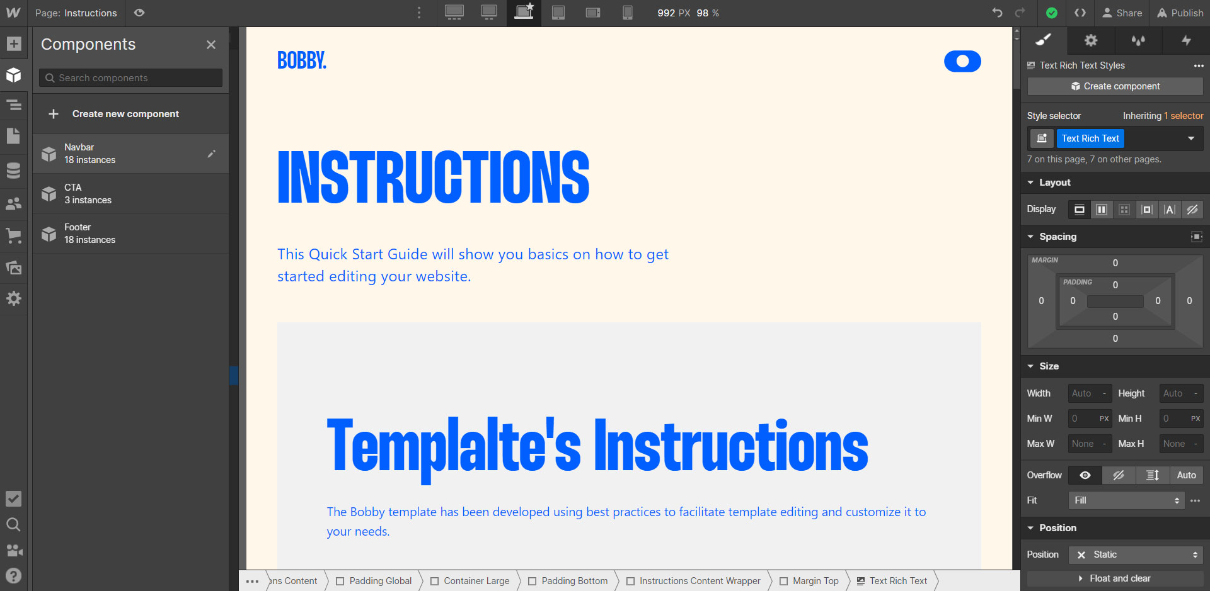Open the Assets panel
This screenshot has width=1210, height=591.
pos(14,268)
